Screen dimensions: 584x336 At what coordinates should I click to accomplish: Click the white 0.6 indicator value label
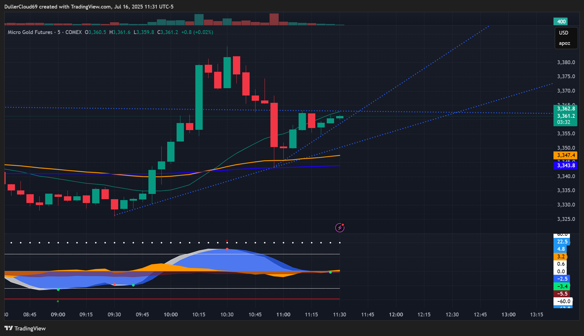click(x=561, y=264)
